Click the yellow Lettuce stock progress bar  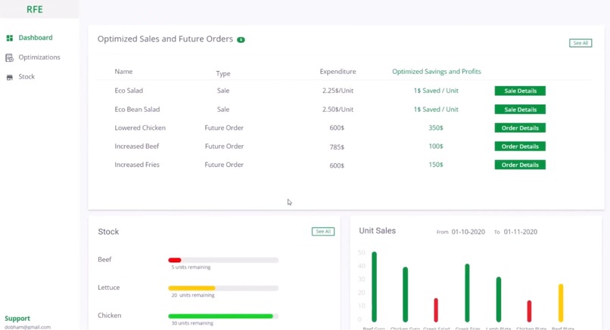coord(223,288)
